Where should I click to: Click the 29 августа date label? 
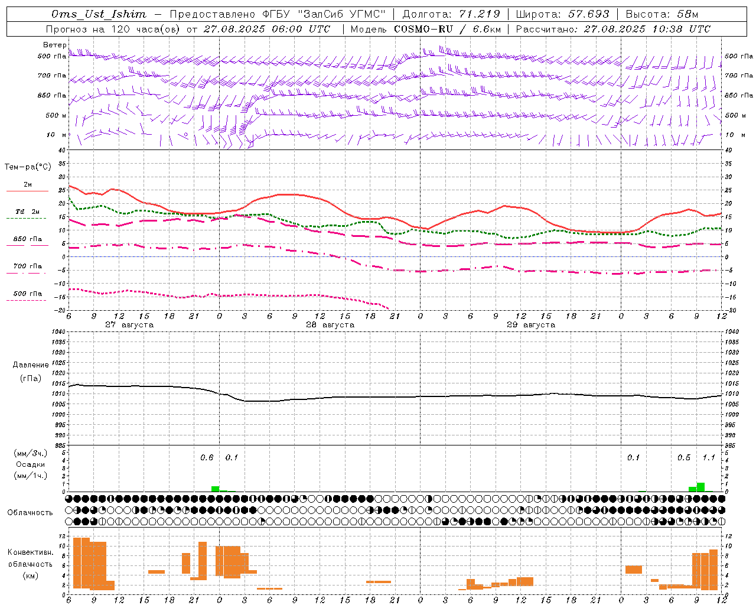point(531,325)
